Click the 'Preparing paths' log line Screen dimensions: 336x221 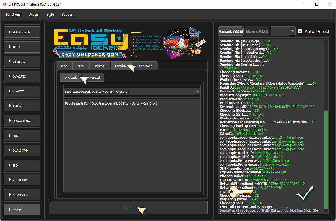tap(238, 199)
